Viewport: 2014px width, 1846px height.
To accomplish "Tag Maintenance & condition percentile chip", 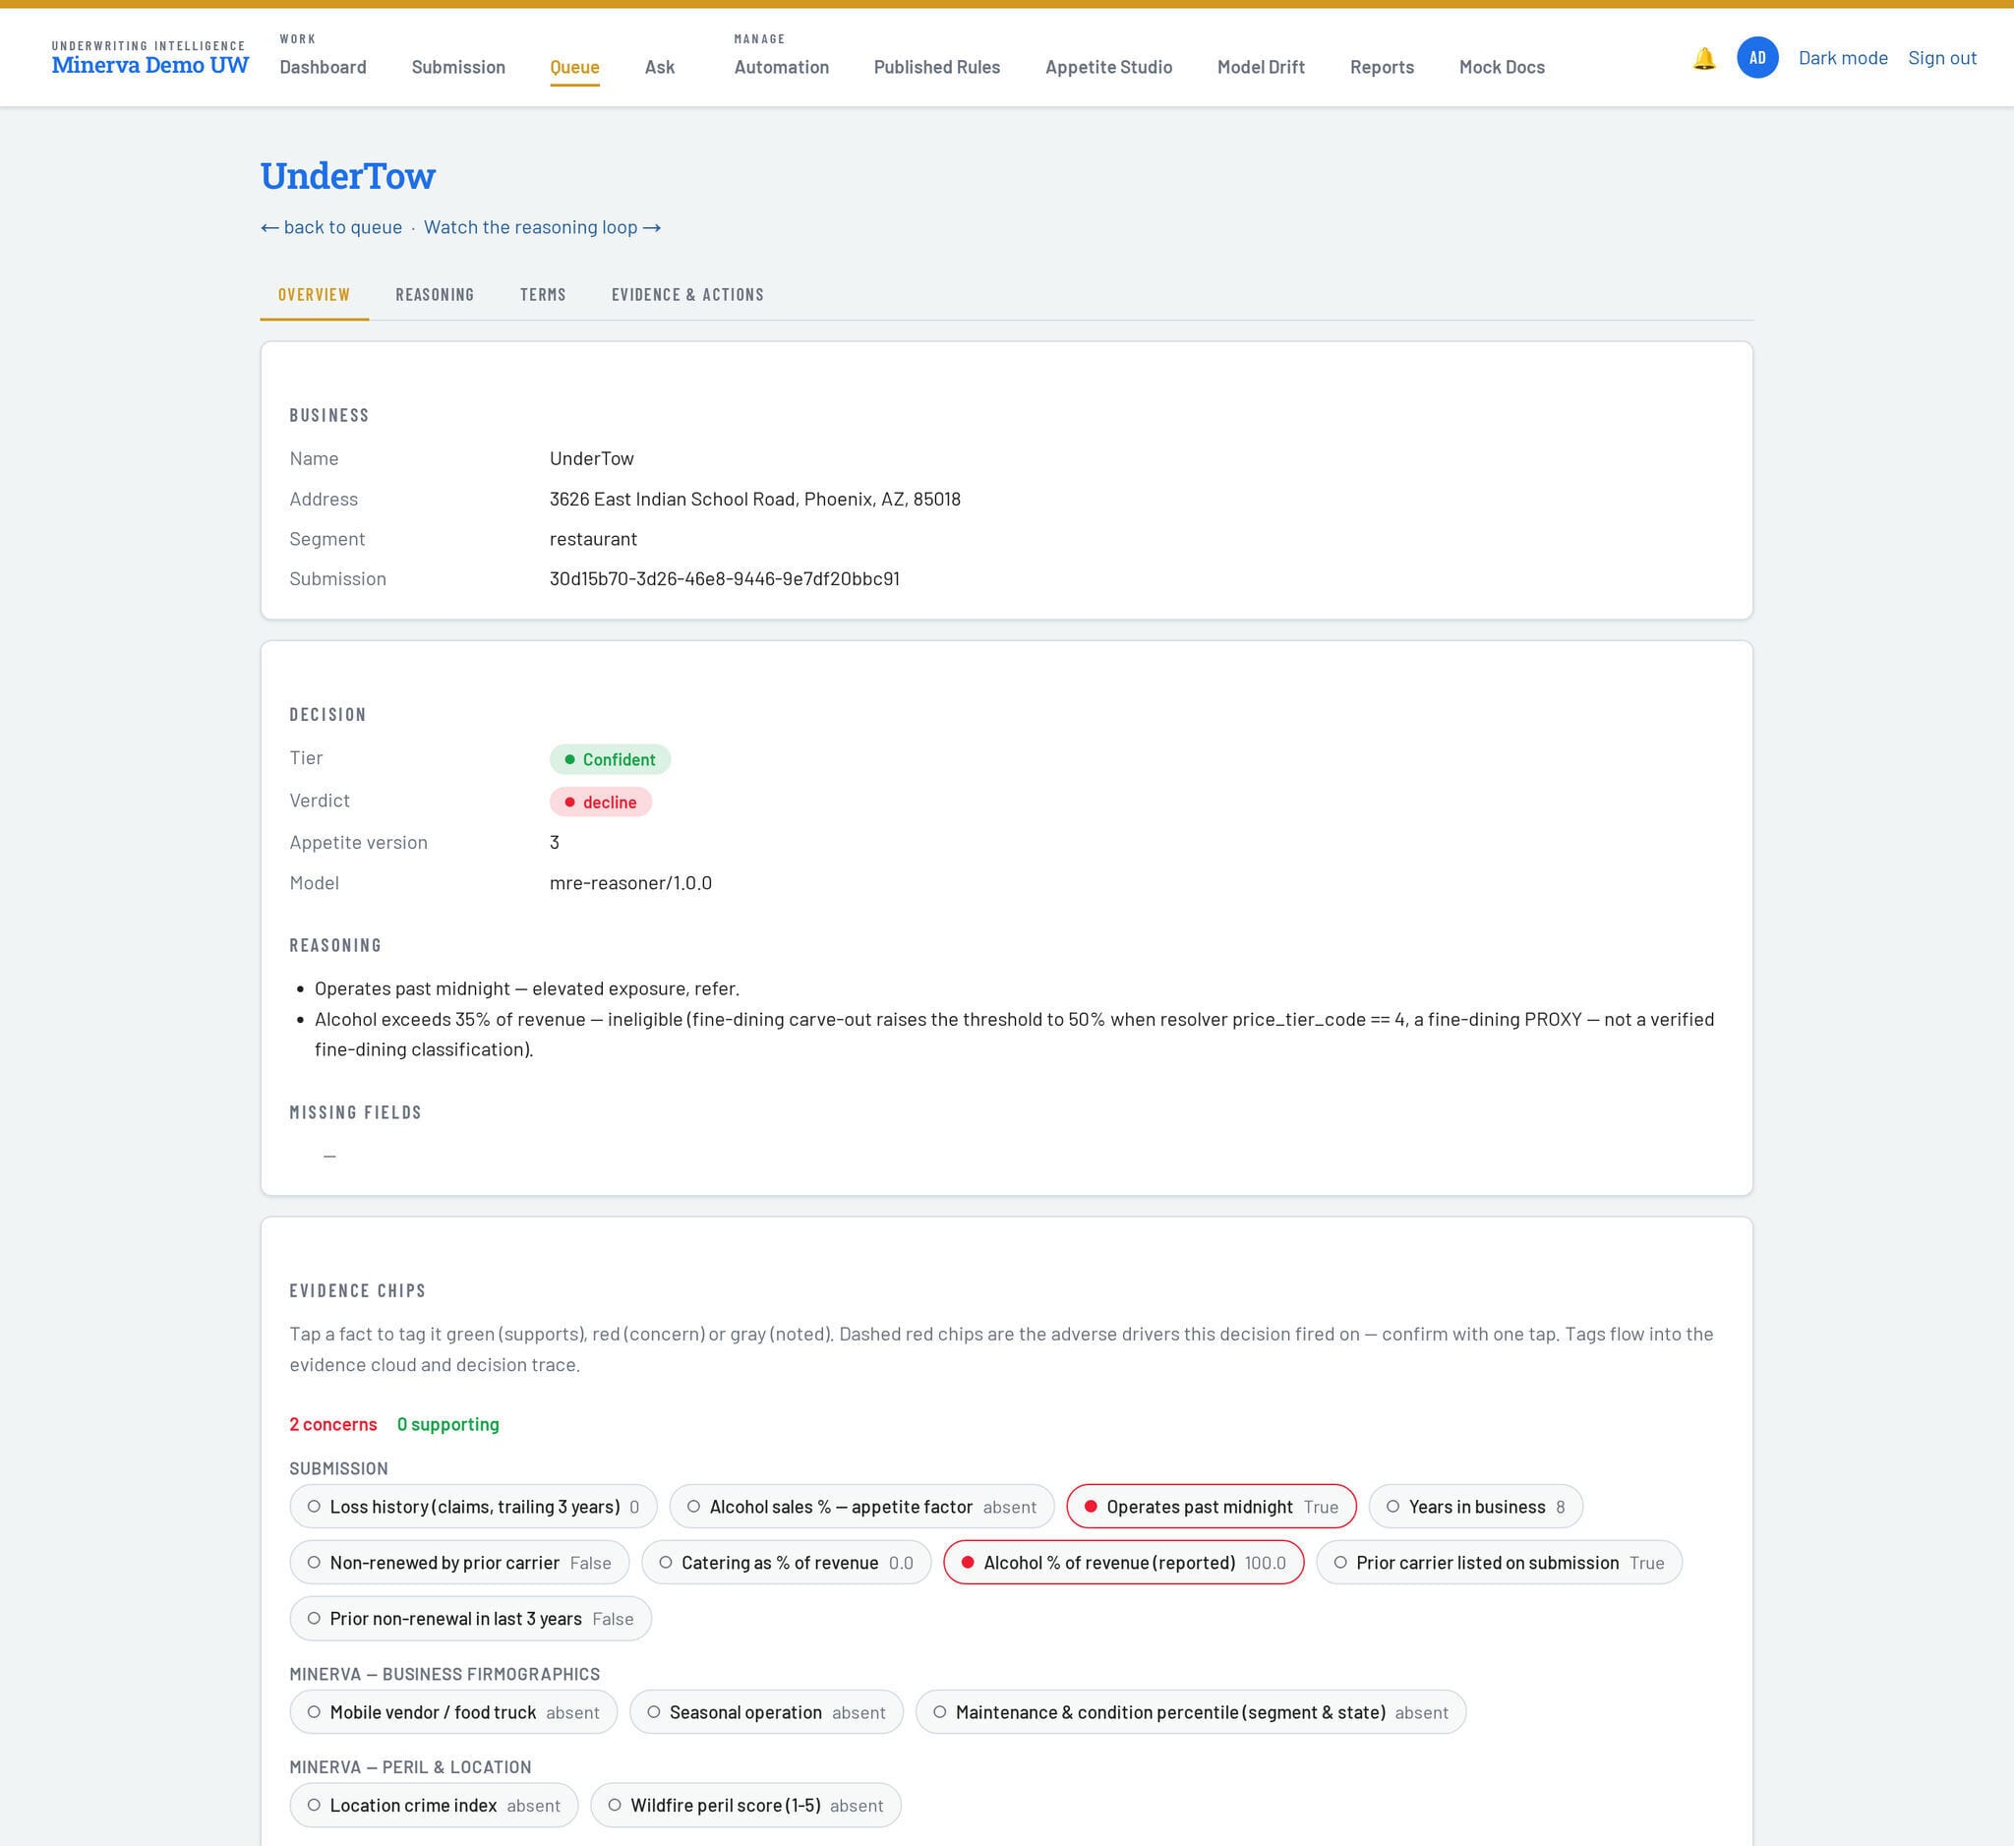I will tap(1191, 1712).
